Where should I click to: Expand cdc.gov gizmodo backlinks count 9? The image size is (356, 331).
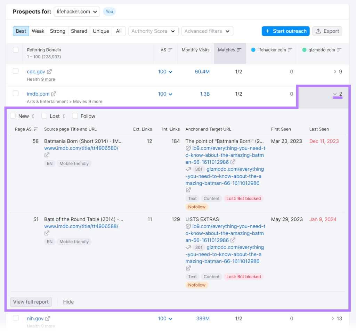(x=338, y=72)
